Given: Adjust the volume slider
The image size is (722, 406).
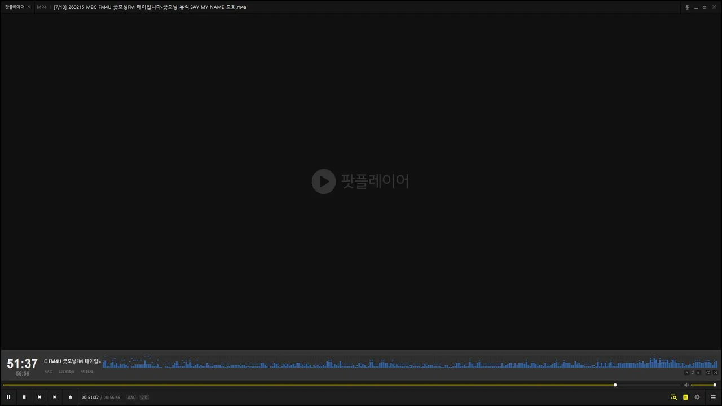Looking at the screenshot, I should point(703,385).
